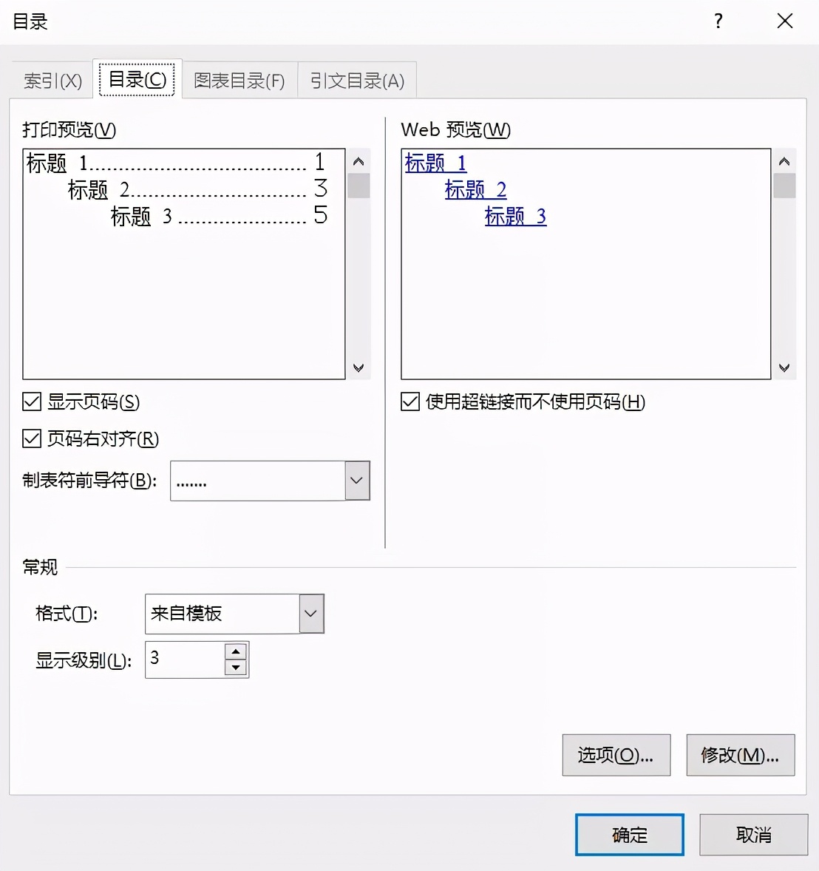Click the 标题 2 link in Web preview
This screenshot has width=819, height=871.
[x=475, y=190]
